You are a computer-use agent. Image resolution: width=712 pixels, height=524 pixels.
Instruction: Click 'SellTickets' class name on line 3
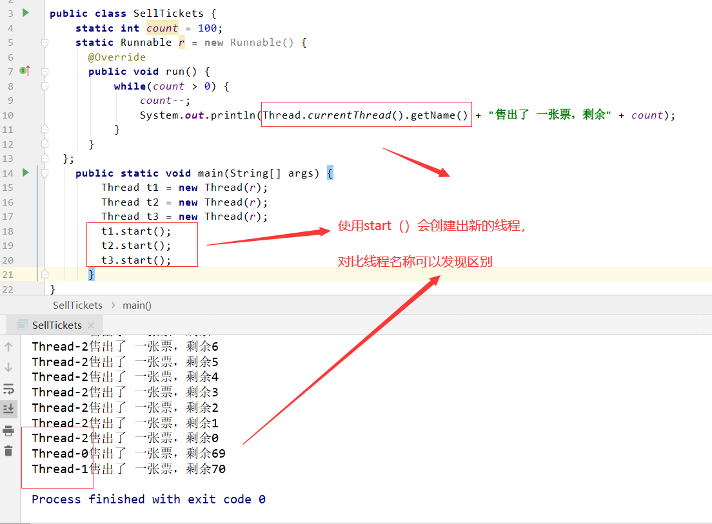[168, 13]
